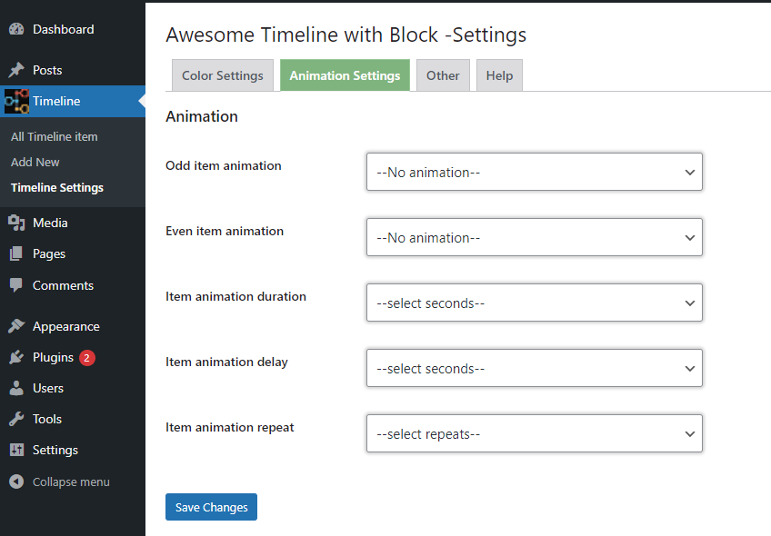Open the Item animation delay dropdown
The image size is (771, 536).
[535, 368]
